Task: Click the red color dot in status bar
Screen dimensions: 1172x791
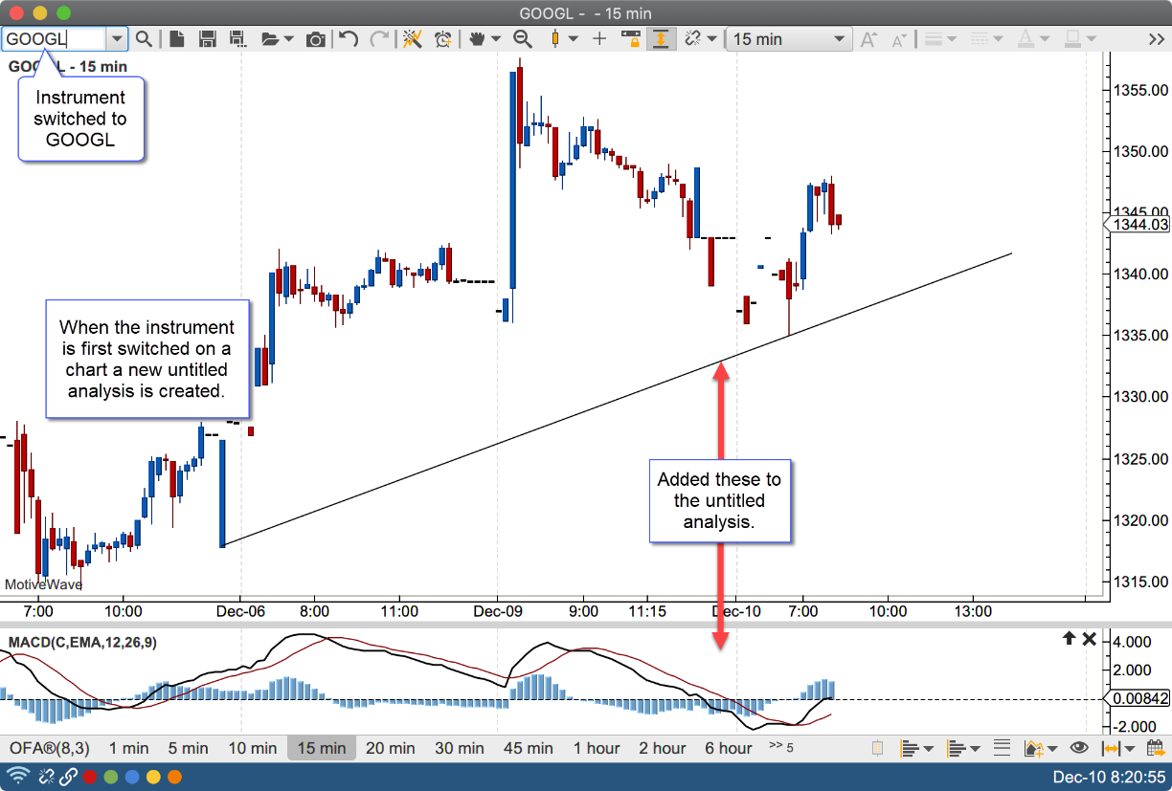Action: coord(90,777)
